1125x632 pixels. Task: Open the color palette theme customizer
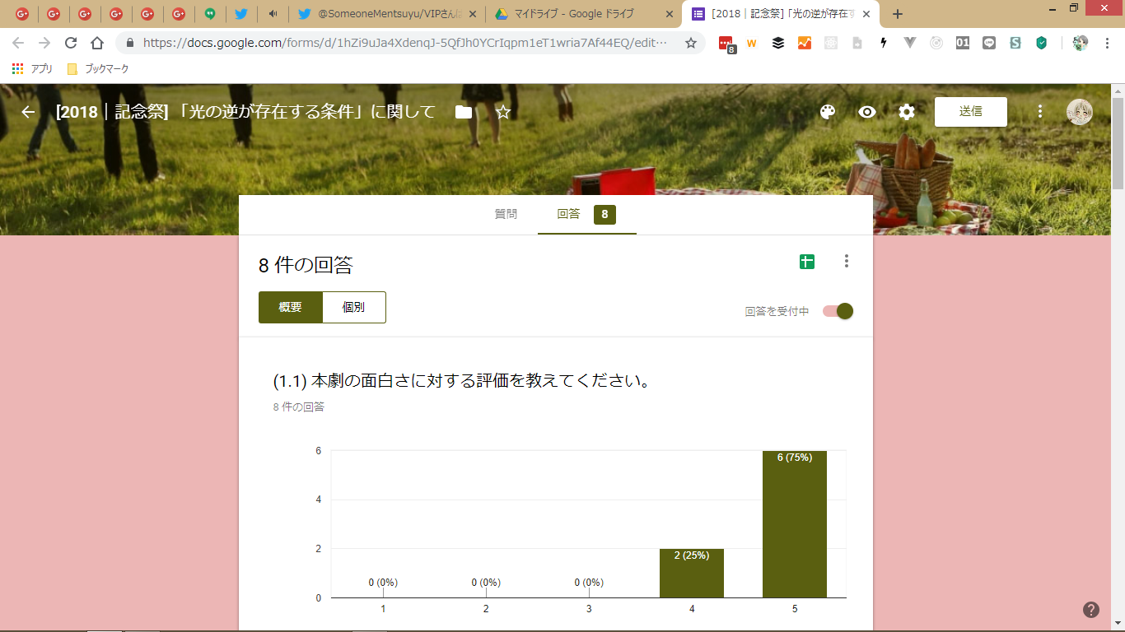tap(828, 112)
